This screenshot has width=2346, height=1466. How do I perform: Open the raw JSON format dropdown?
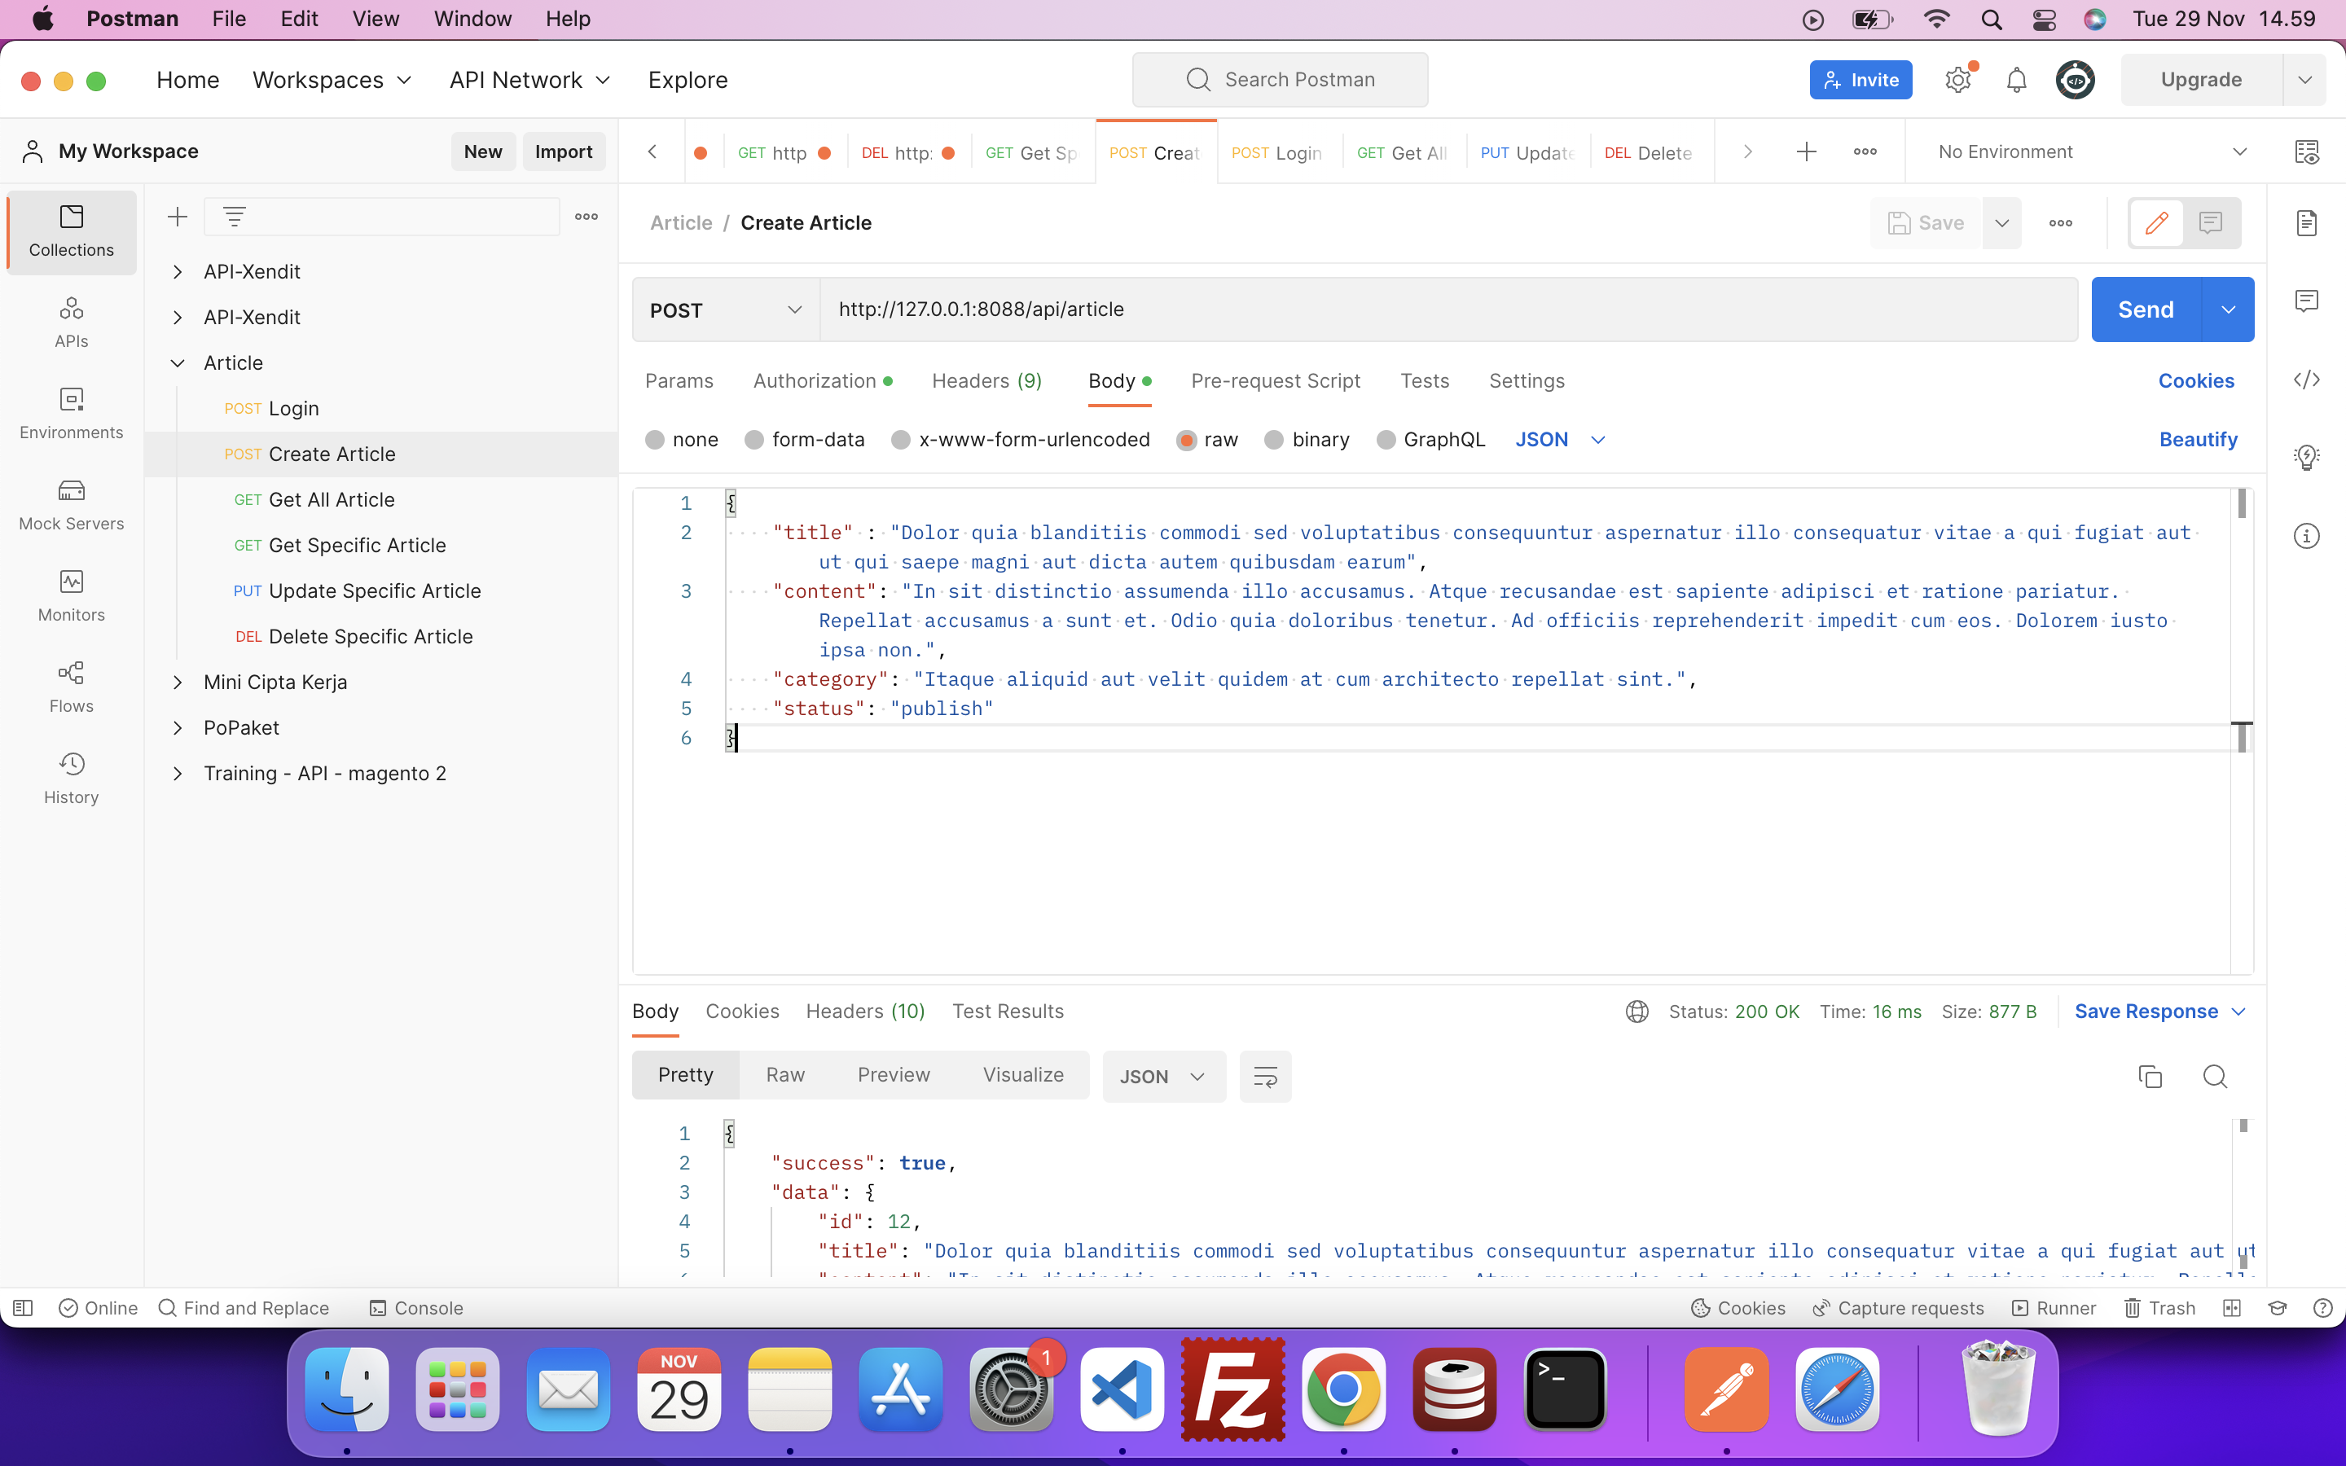tap(1561, 440)
